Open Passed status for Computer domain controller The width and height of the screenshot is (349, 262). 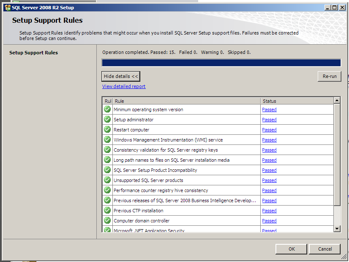[x=269, y=221]
